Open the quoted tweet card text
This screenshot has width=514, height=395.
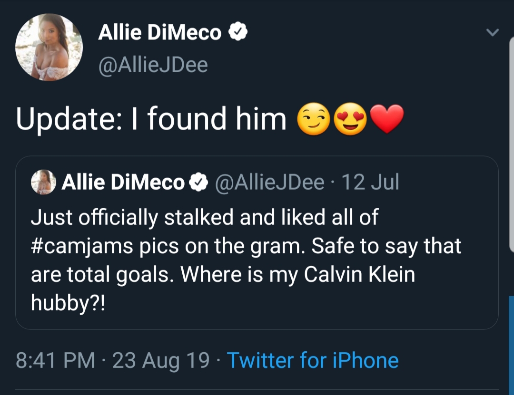pos(246,260)
